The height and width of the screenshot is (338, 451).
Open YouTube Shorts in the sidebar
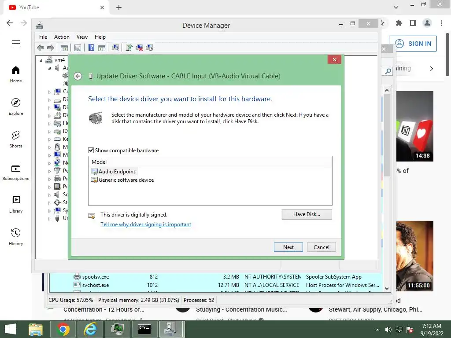[x=16, y=139]
